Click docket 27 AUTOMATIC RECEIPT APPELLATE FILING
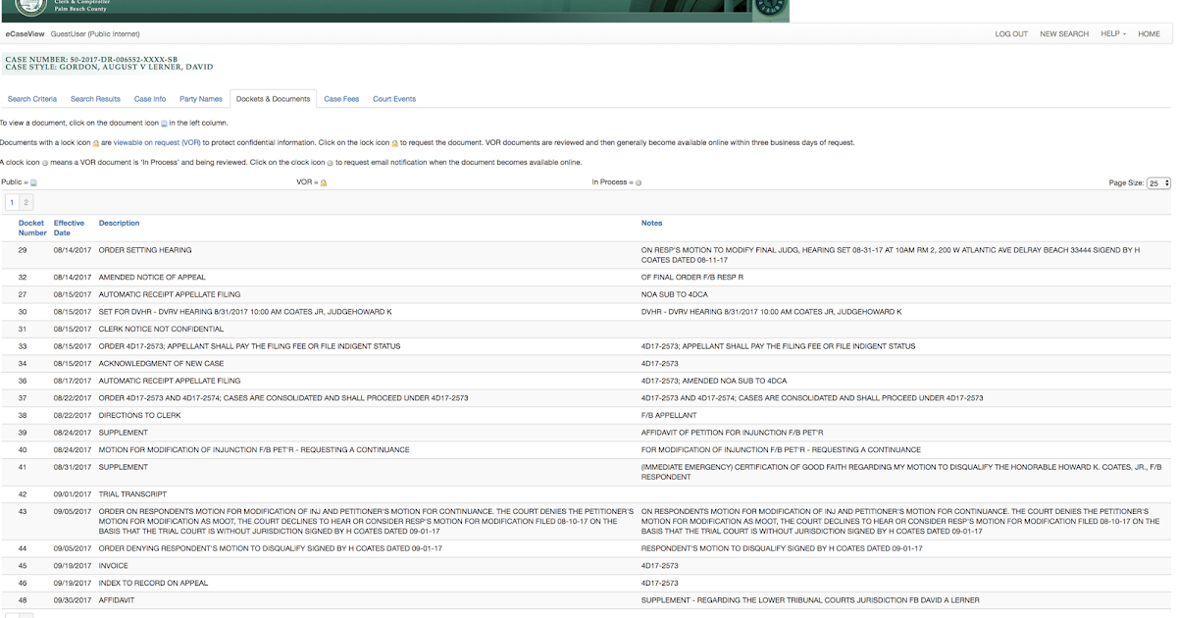 click(170, 294)
